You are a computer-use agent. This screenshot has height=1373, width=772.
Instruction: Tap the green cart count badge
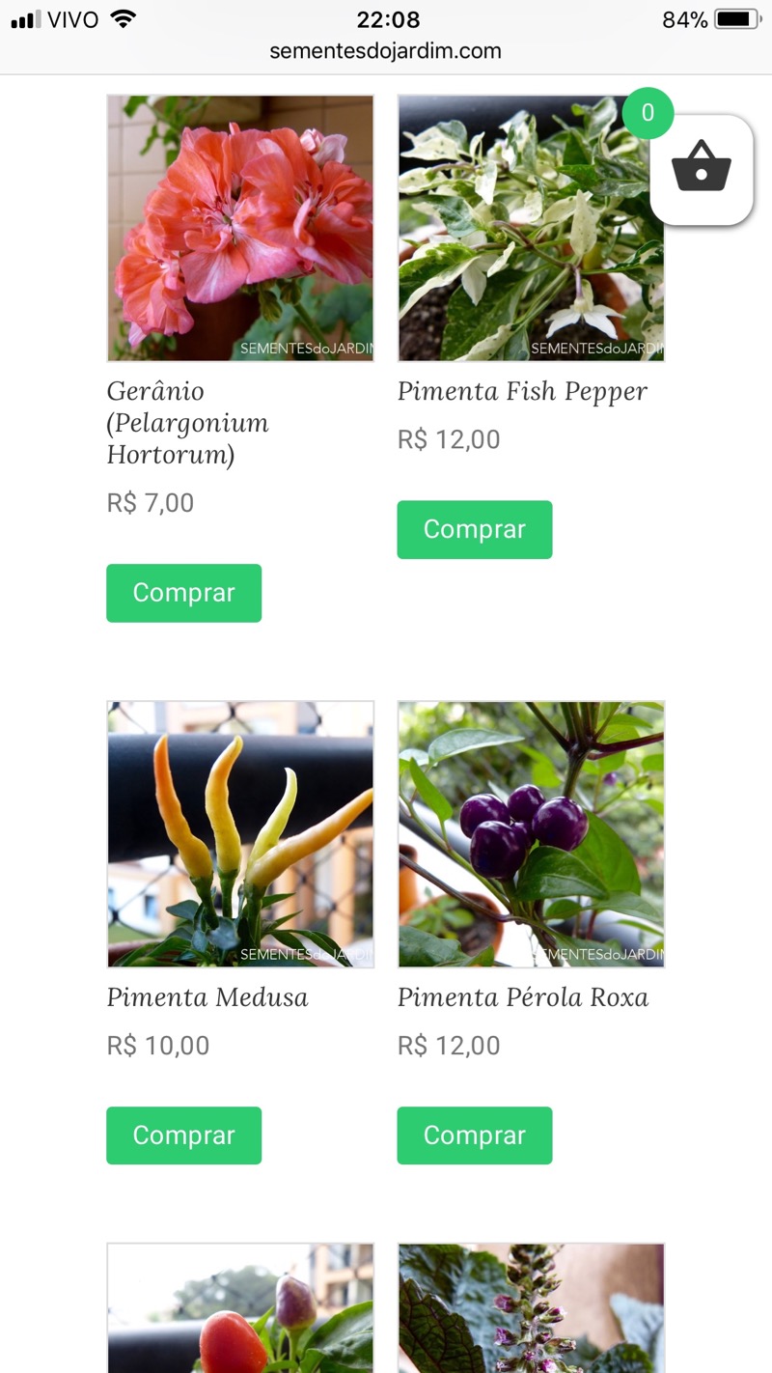648,113
